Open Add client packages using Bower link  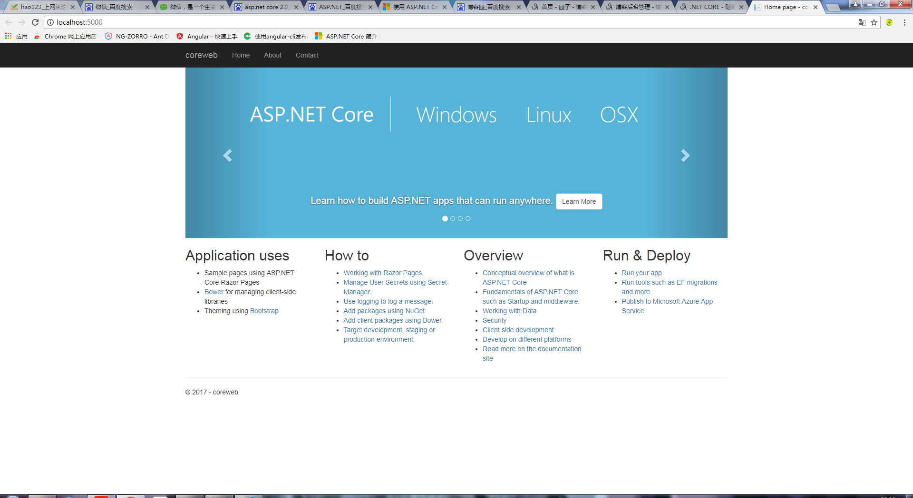393,320
